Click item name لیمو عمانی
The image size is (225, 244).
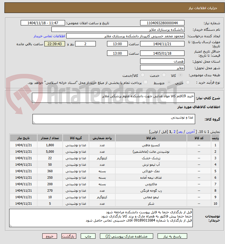[x=151, y=197]
